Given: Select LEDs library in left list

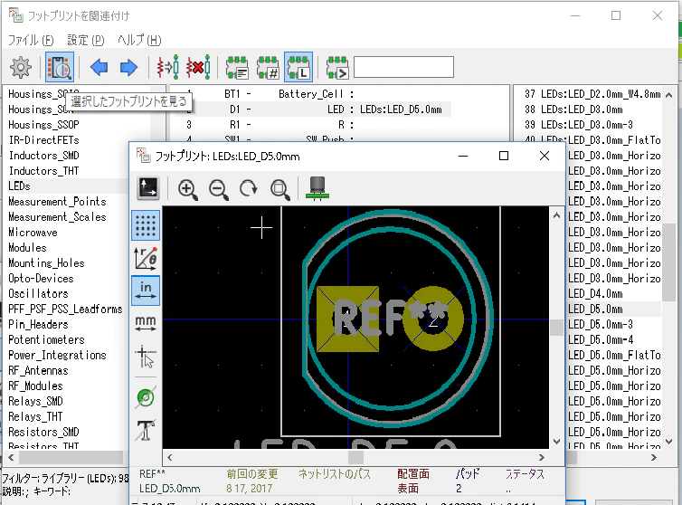Looking at the screenshot, I should [x=68, y=186].
